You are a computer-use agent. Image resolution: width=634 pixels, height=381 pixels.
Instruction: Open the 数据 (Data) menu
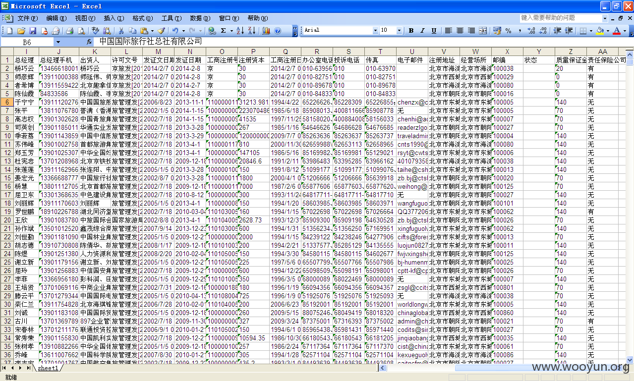200,18
